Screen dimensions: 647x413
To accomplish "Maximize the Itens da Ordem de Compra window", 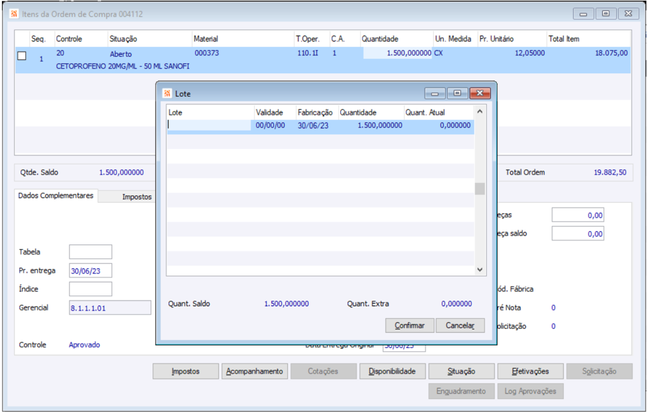I will click(606, 14).
